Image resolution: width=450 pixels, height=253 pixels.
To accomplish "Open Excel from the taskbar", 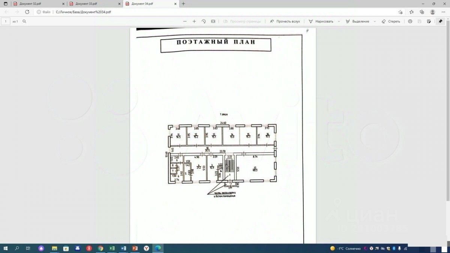I will tap(112, 248).
